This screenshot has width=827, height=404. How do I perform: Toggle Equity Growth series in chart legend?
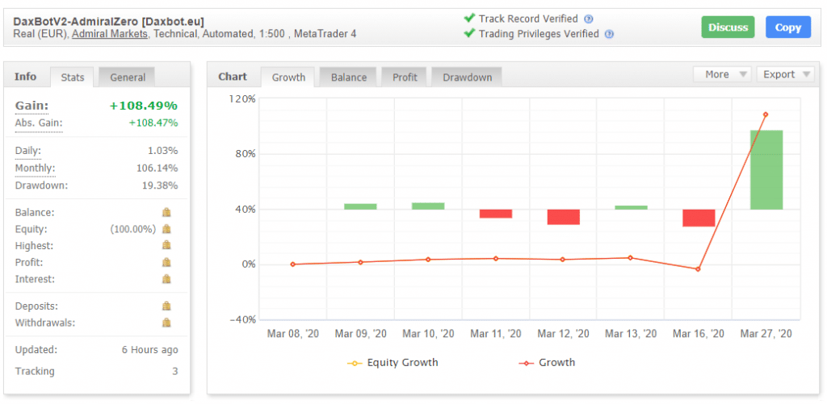[393, 362]
